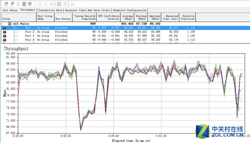Image resolution: width=250 pixels, height=143 pixels.
Task: Click the green running-figure Run icon
Action: (x=12, y=4)
